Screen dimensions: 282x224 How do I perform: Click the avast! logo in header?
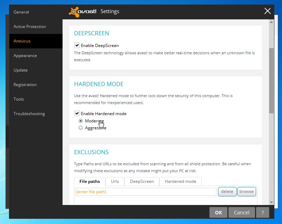click(83, 12)
